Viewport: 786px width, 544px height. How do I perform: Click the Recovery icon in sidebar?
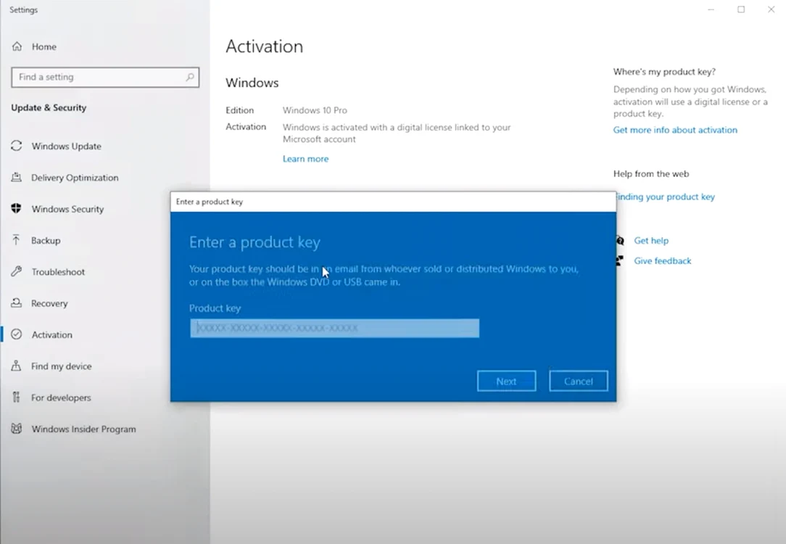(x=17, y=303)
